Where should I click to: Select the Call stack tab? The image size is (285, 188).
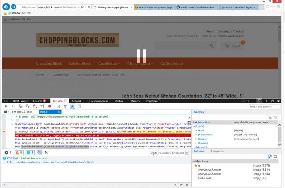pyautogui.click(x=199, y=151)
